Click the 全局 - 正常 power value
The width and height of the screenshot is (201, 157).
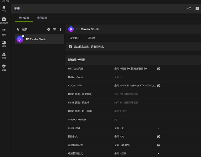click(x=120, y=154)
